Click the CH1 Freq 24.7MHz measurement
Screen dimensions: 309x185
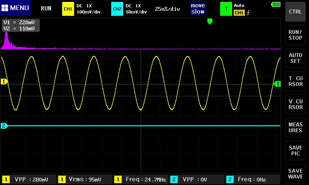(141, 179)
